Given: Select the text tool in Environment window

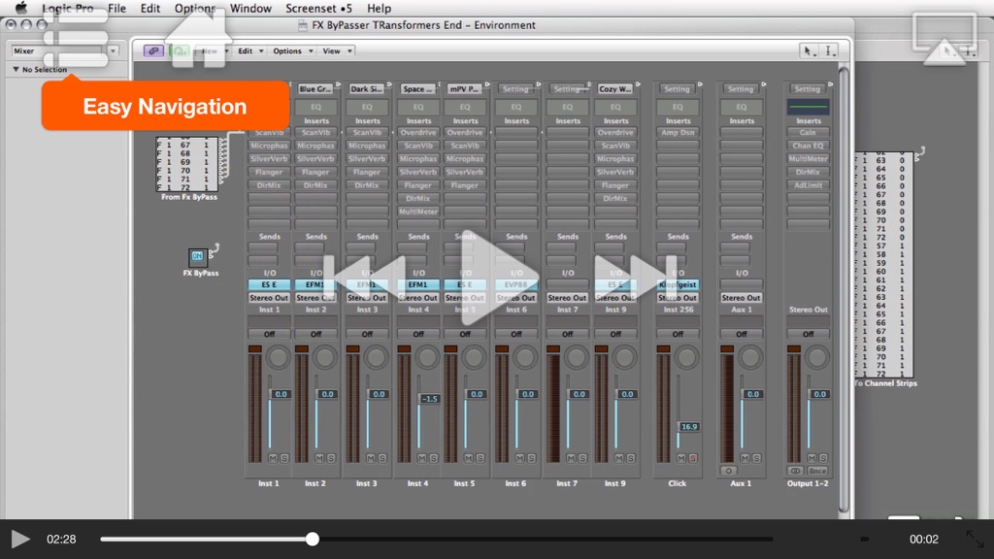Looking at the screenshot, I should coord(829,51).
